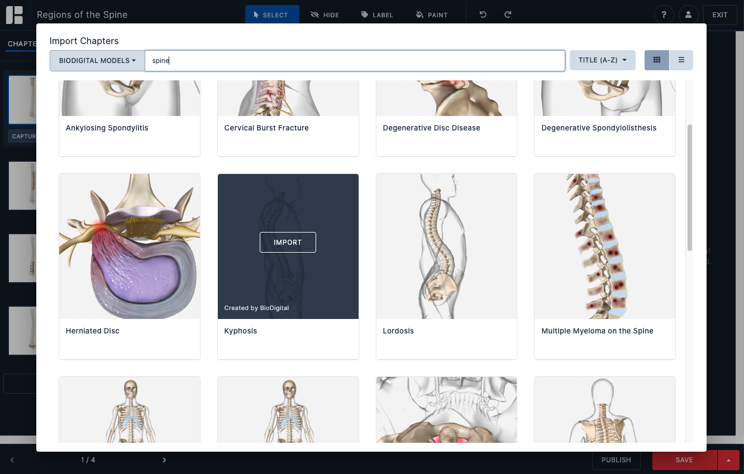Activate the Select tool
744x474 pixels.
pos(272,15)
